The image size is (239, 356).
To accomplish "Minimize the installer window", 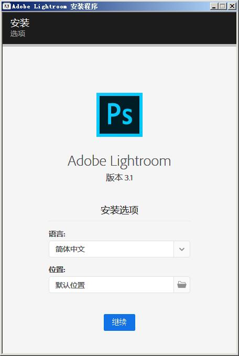I will [x=214, y=6].
